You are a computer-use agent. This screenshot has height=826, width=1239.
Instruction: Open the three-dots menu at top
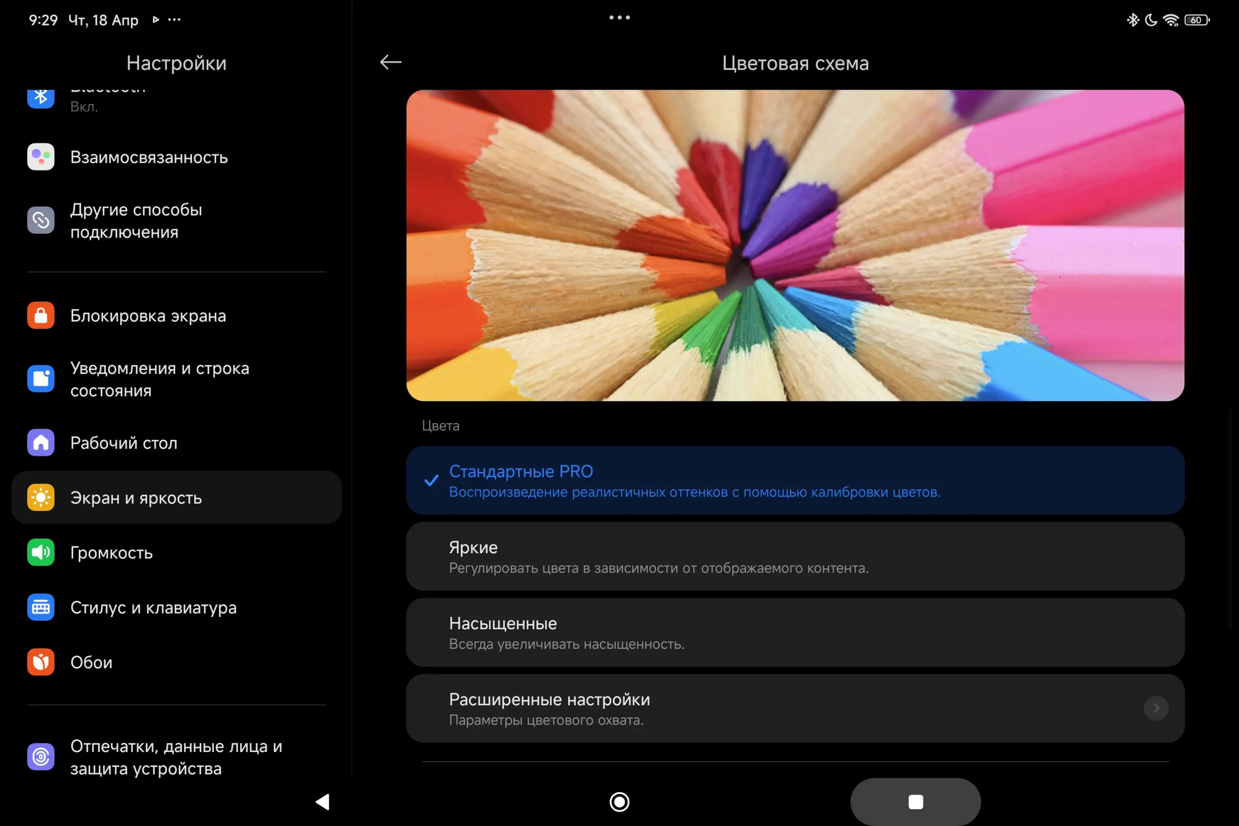619,18
